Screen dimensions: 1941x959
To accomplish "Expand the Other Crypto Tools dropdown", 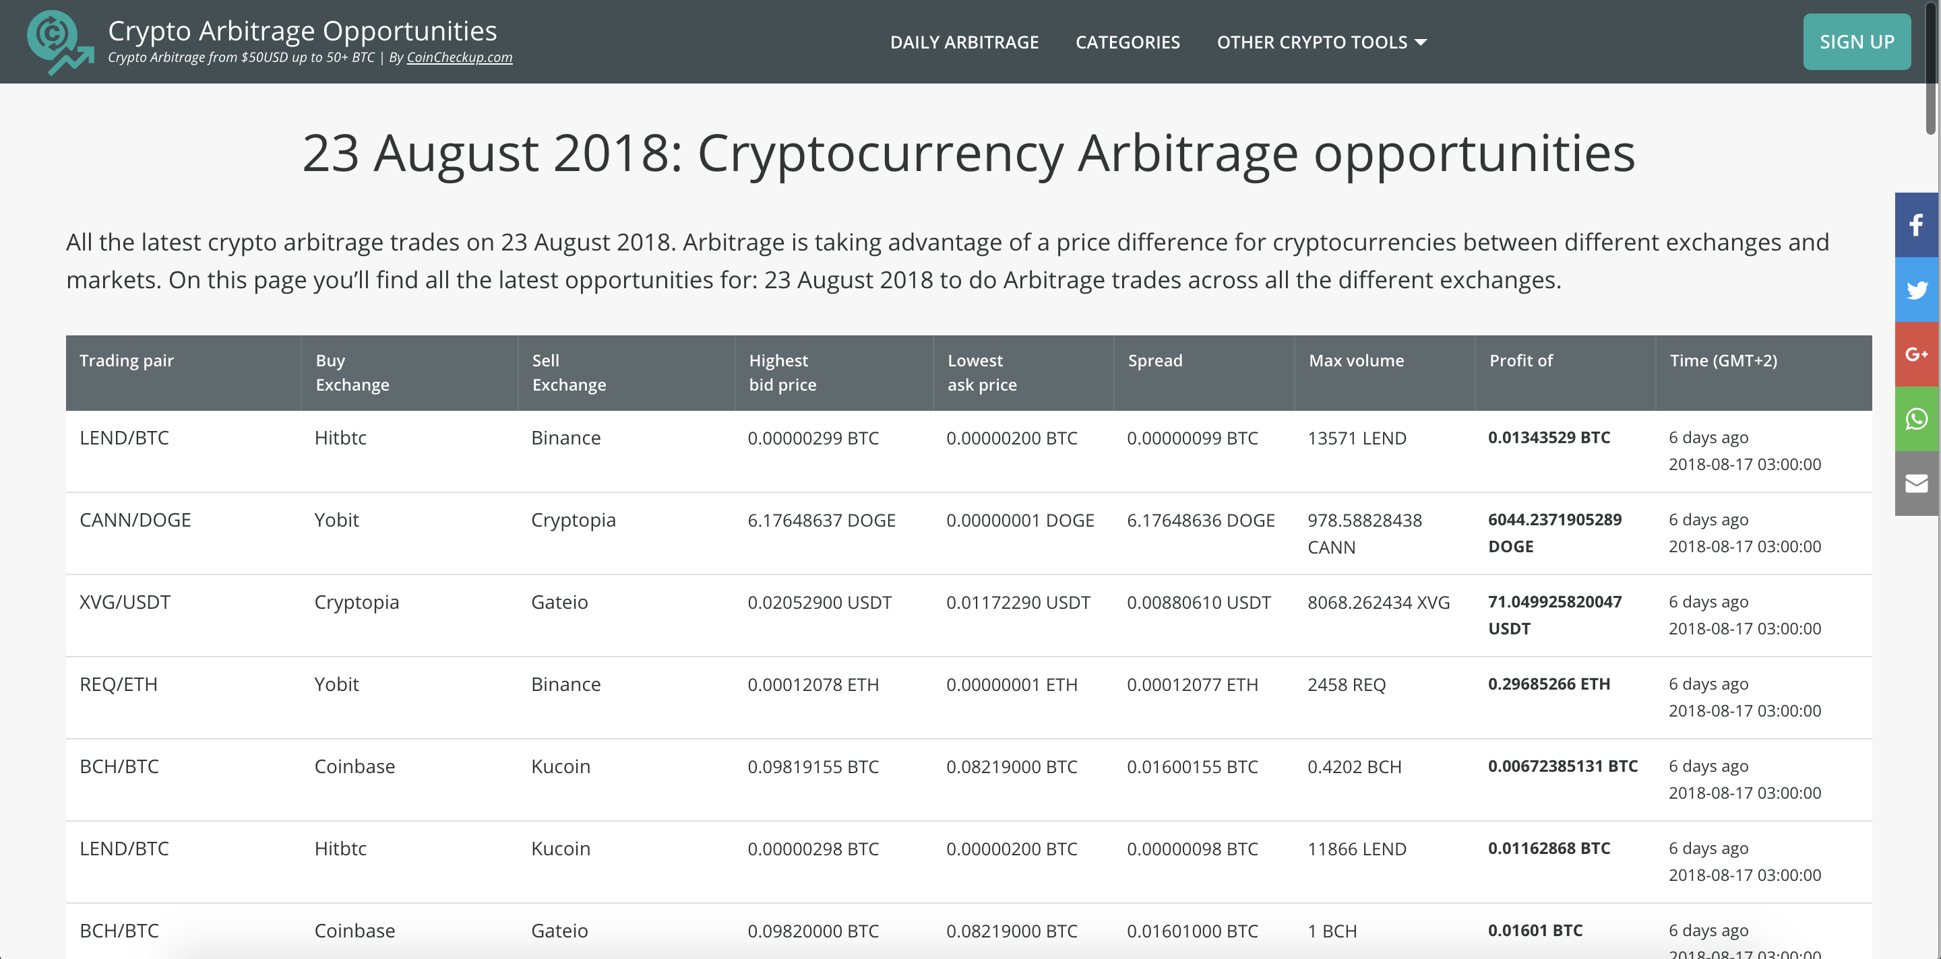I will (x=1321, y=42).
